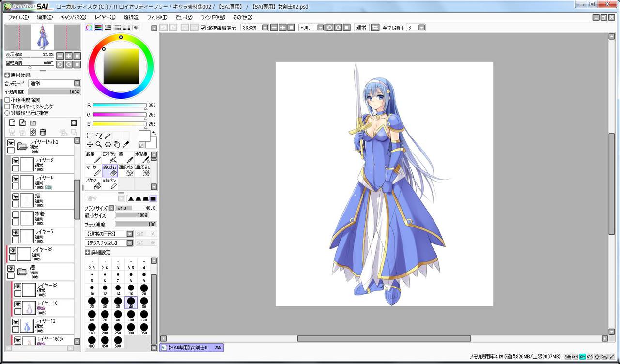
Task: Open the レイヤー(L) menu
Action: (x=105, y=17)
